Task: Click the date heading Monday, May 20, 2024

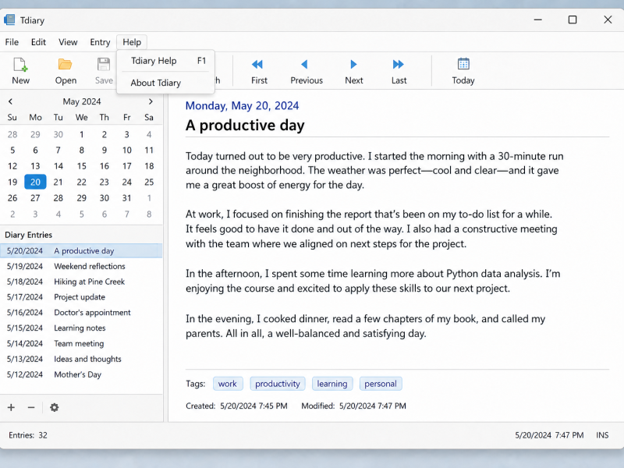Action: tap(242, 106)
